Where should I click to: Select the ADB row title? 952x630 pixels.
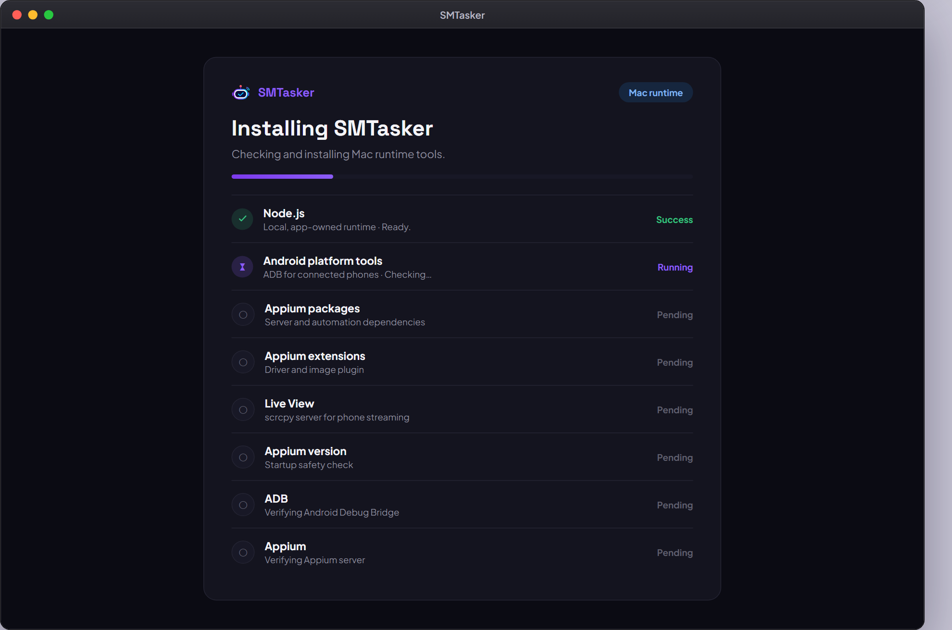coord(276,498)
